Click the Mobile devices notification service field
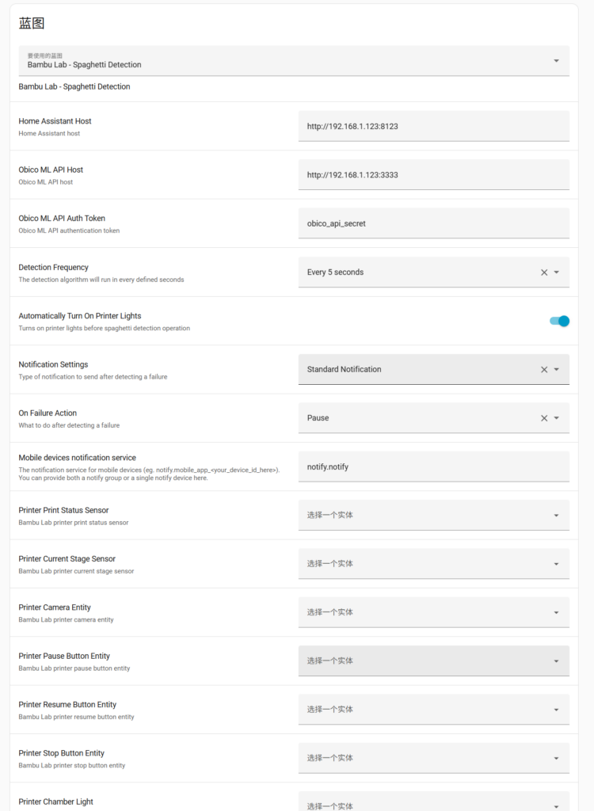 coord(433,467)
